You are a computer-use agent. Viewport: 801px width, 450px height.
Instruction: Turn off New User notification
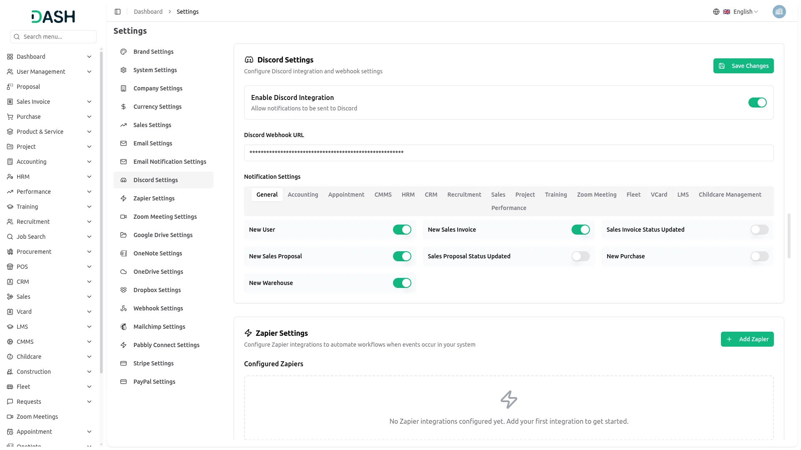pos(402,230)
